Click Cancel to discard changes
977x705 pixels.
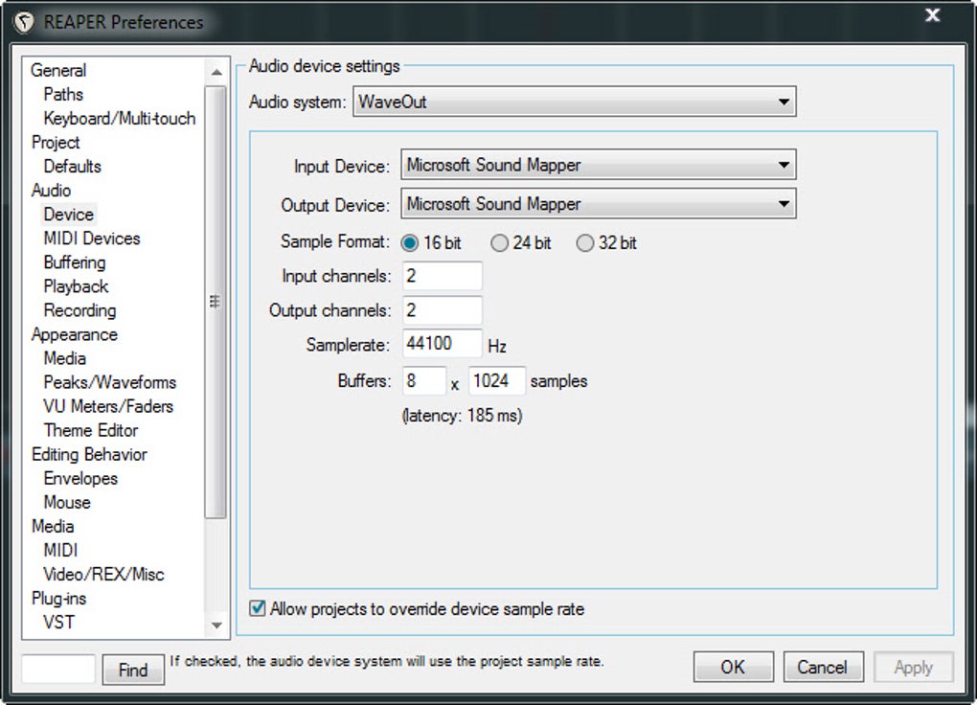coord(823,667)
